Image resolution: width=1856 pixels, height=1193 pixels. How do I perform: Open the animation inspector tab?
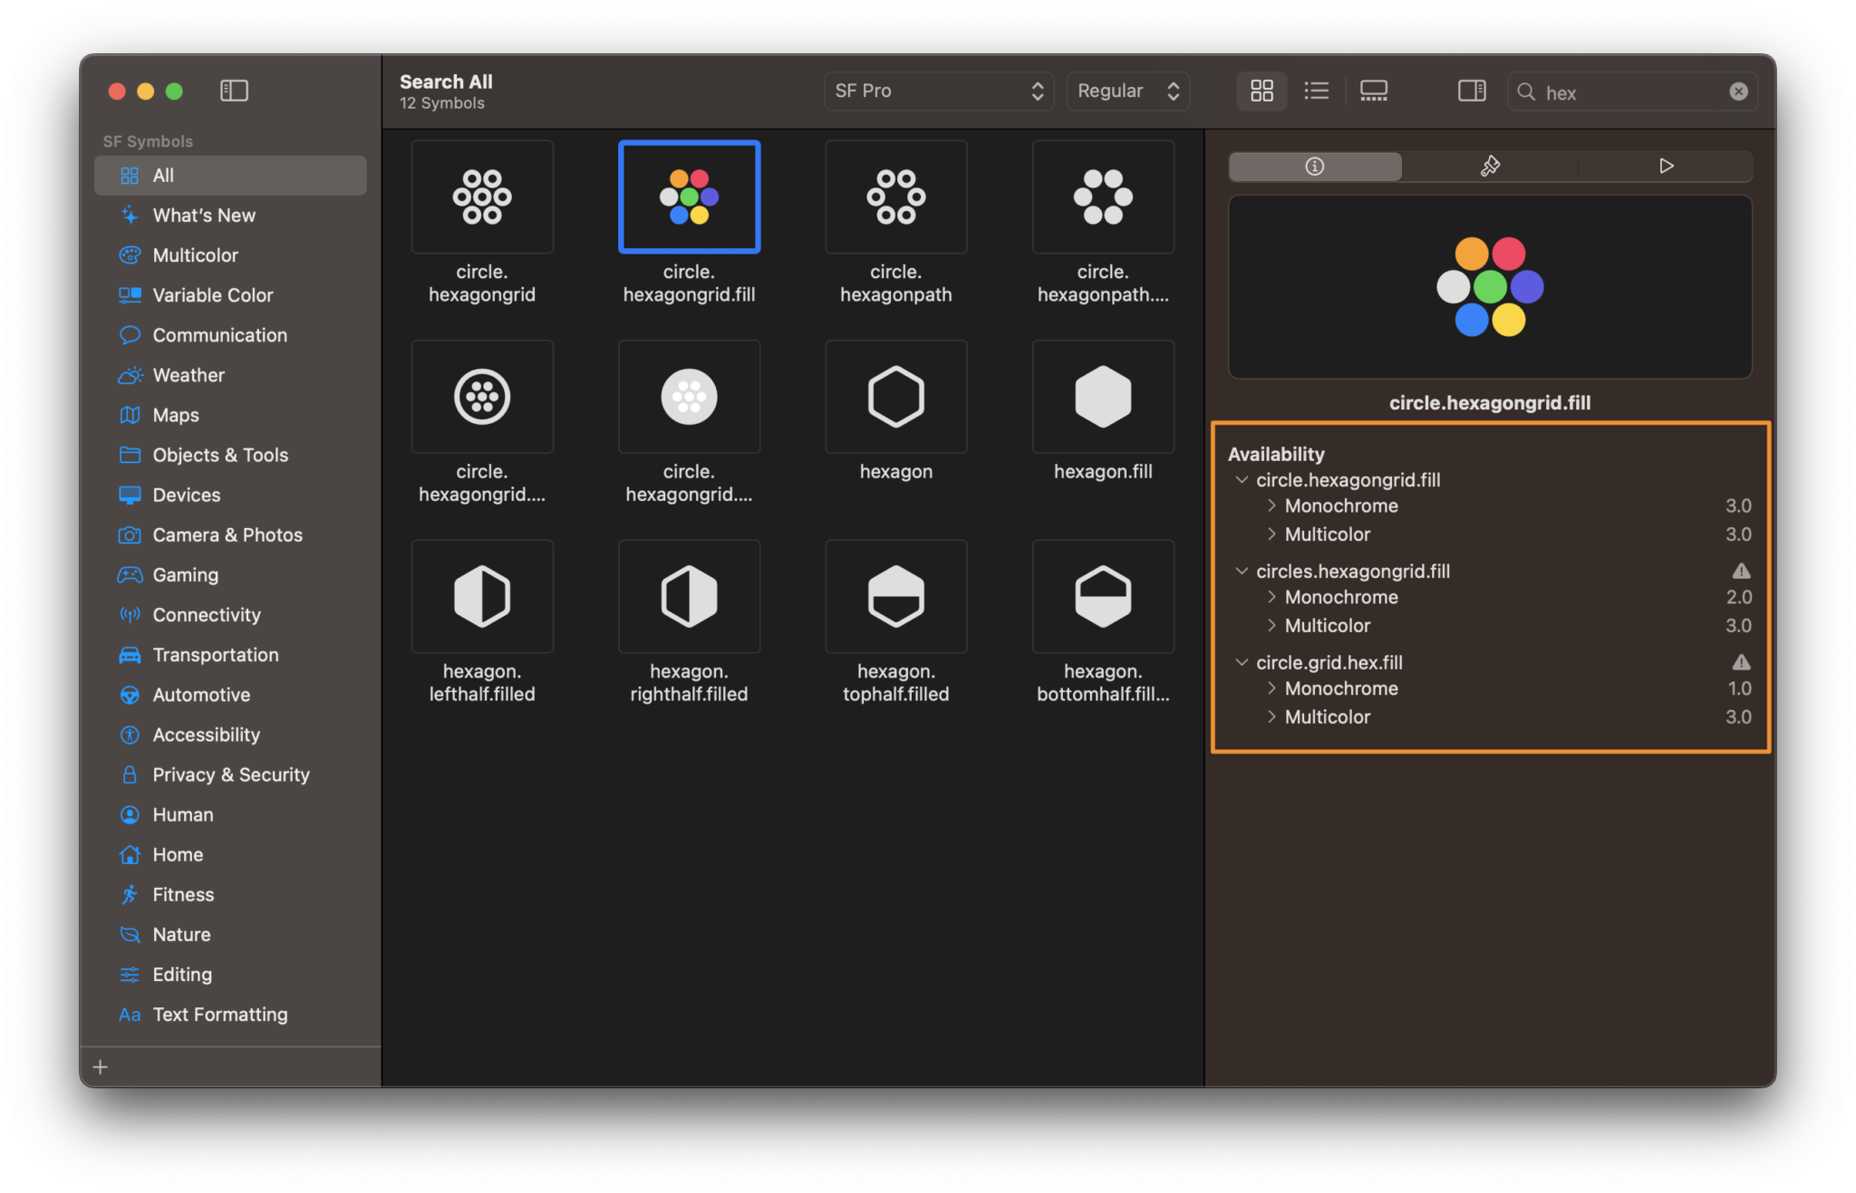point(1665,166)
